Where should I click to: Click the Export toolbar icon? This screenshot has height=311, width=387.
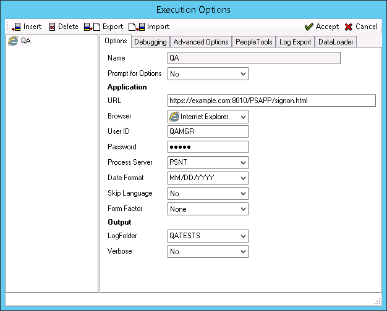click(x=92, y=27)
